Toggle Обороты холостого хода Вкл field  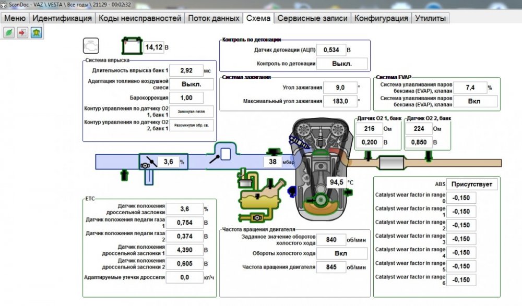pos(342,253)
